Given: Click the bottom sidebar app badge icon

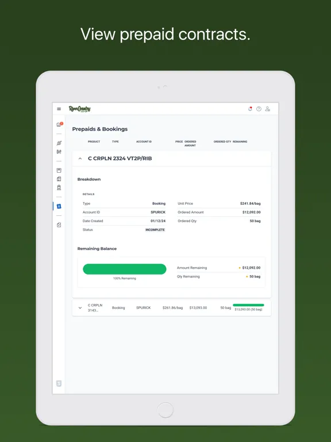Looking at the screenshot, I should click(x=59, y=383).
